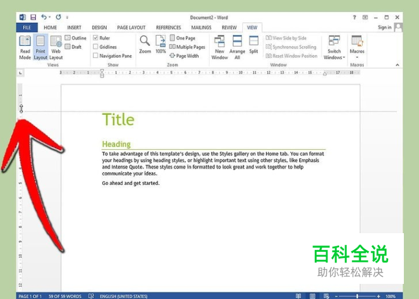Open a New Window

220,48
